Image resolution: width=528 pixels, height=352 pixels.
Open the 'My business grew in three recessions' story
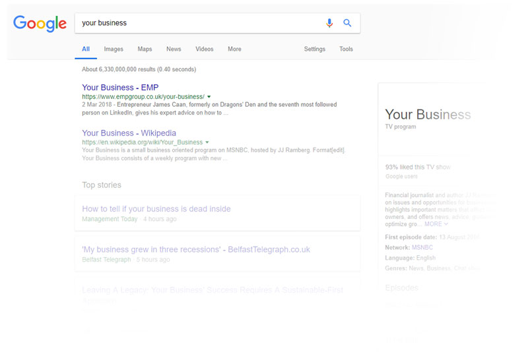click(196, 249)
